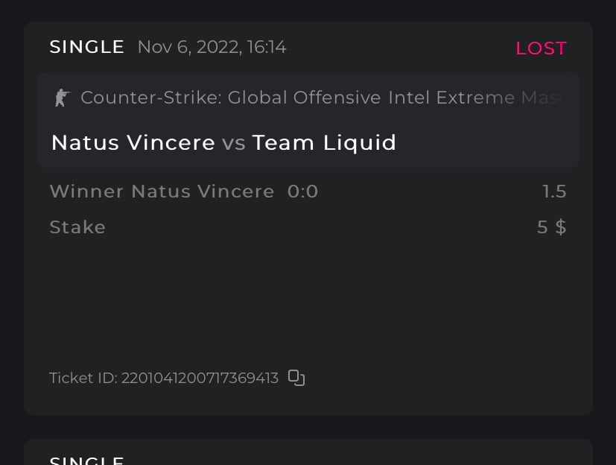
Task: Tap the LOST status label
Action: (x=541, y=48)
